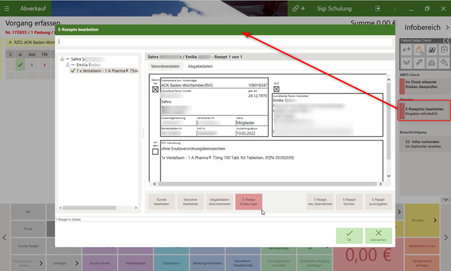Viewport: 451px width, 271px height.
Task: Confirm the dialog with Ok
Action: [349, 236]
